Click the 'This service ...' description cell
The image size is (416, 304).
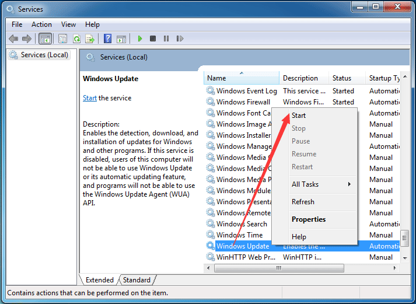304,90
